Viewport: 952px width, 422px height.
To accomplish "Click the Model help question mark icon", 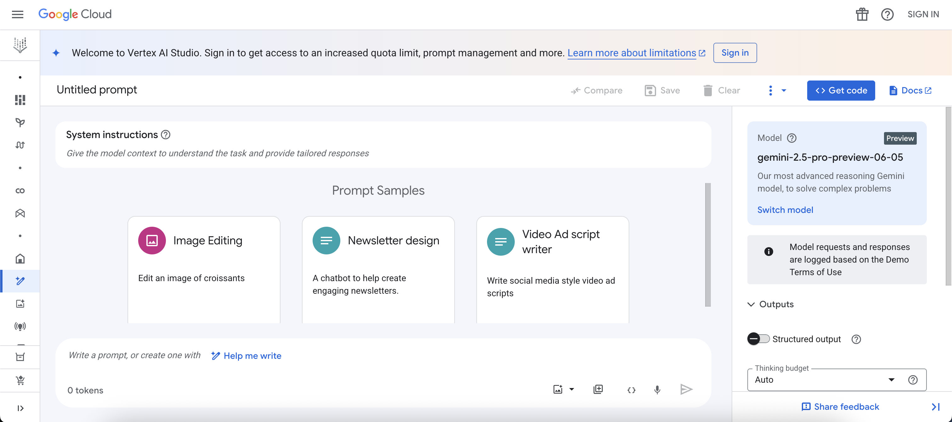I will (792, 138).
